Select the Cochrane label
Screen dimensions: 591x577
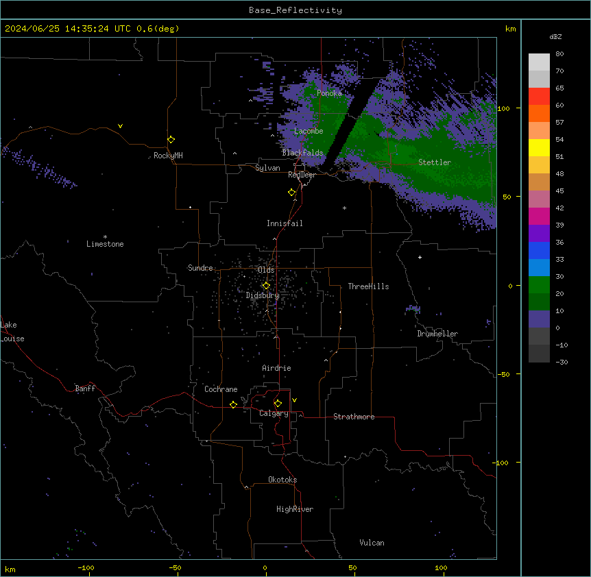tap(221, 389)
